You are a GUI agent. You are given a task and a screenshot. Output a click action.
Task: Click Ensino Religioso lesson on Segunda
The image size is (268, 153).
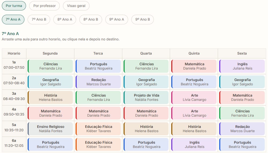pyautogui.click(x=50, y=129)
